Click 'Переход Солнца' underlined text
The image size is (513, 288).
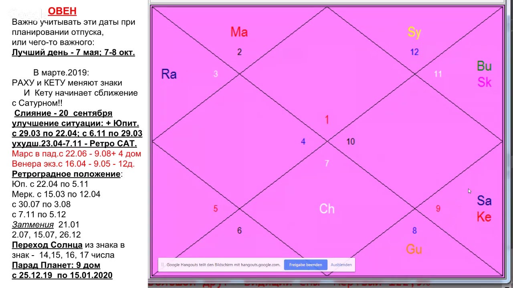(x=47, y=245)
